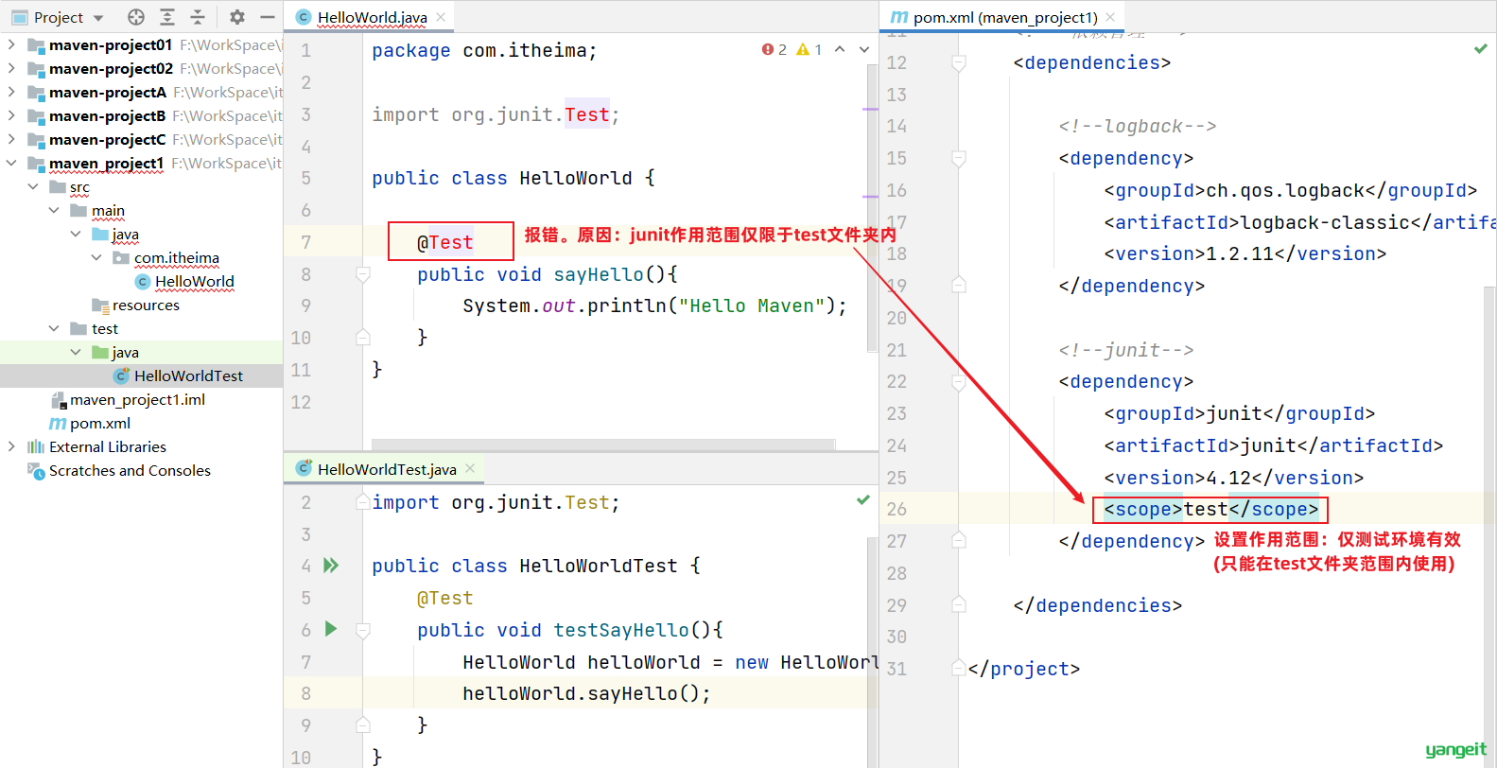The width and height of the screenshot is (1497, 768).
Task: Open the Project view dropdown
Action: coord(98,18)
